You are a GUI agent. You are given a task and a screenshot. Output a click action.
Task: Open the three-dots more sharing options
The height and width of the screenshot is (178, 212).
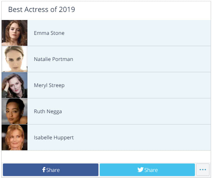click(x=203, y=170)
